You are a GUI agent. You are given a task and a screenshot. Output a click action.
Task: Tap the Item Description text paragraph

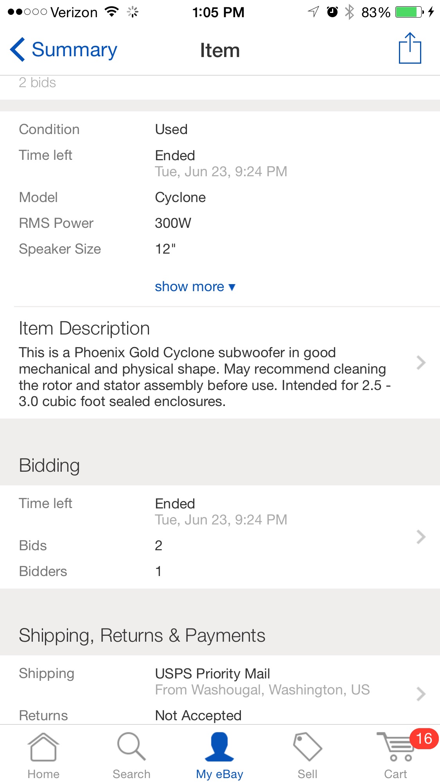[x=203, y=377]
